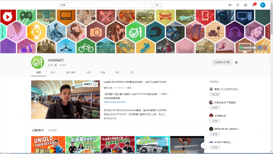Click into the YouTube search field

[x=105, y=5]
